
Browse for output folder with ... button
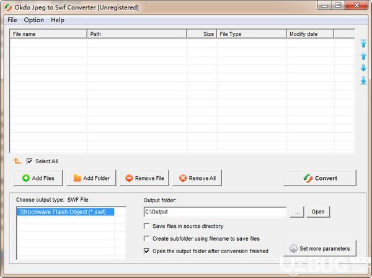pyautogui.click(x=297, y=212)
